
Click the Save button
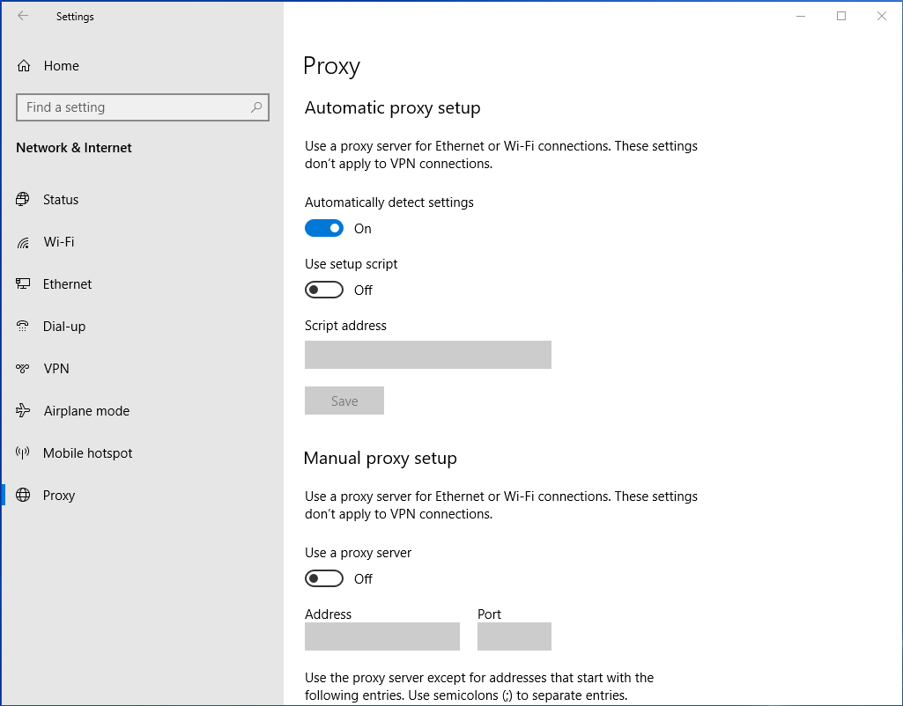(x=344, y=401)
